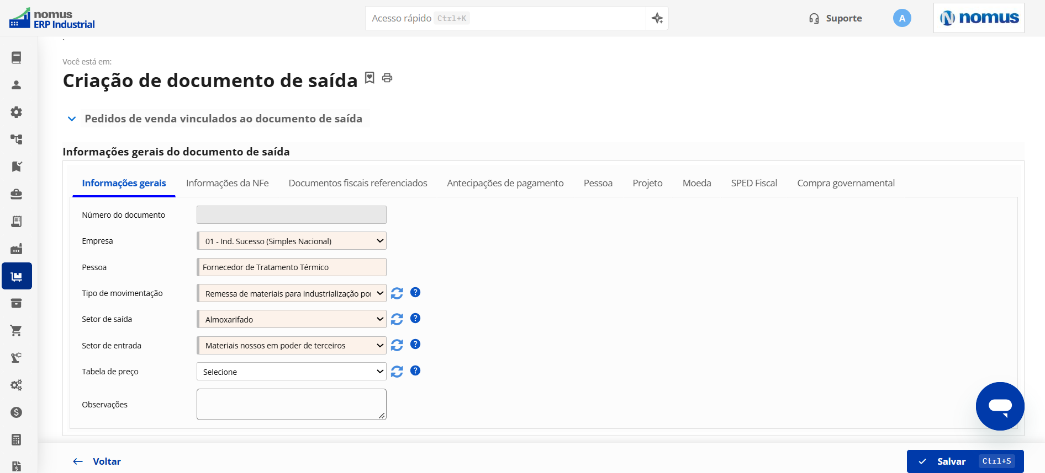Screen dimensions: 1045x473
Task: Click the AI sparkle icon in quick access
Action: click(x=657, y=18)
